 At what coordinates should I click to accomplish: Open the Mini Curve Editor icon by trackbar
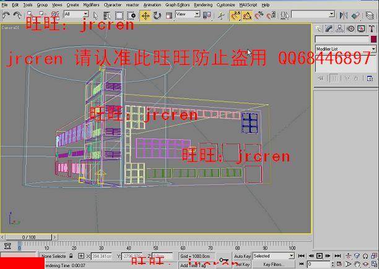(7, 246)
